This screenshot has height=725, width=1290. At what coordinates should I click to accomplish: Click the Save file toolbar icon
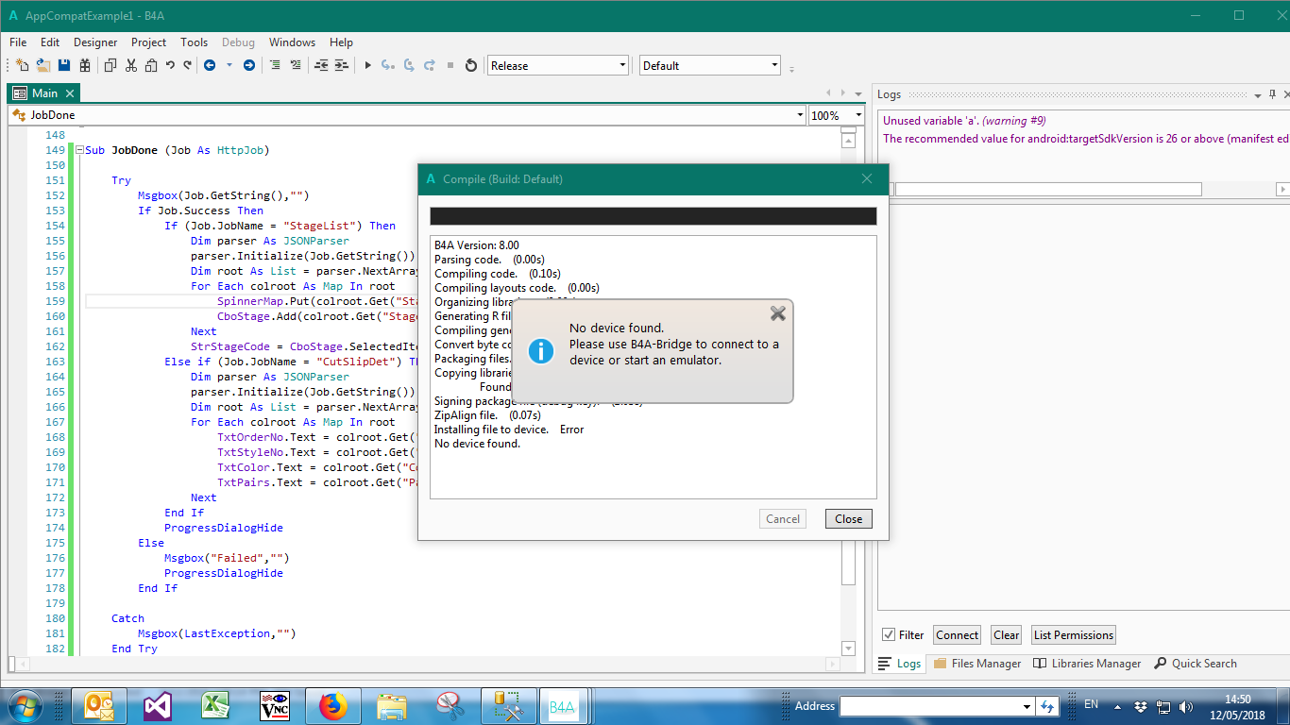coord(64,65)
